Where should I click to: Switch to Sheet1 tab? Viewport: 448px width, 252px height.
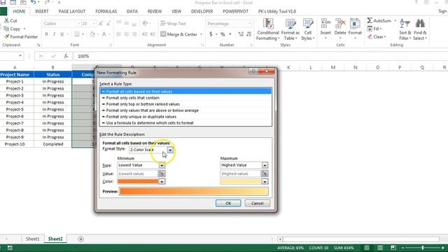click(x=33, y=239)
